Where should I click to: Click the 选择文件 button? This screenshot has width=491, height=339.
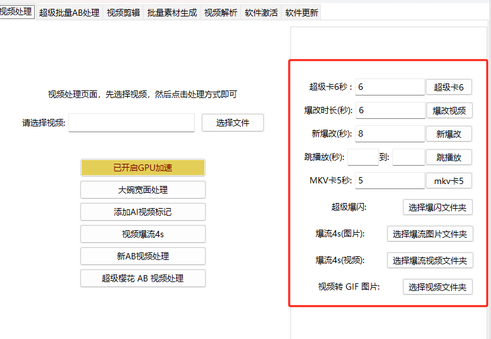pyautogui.click(x=233, y=123)
